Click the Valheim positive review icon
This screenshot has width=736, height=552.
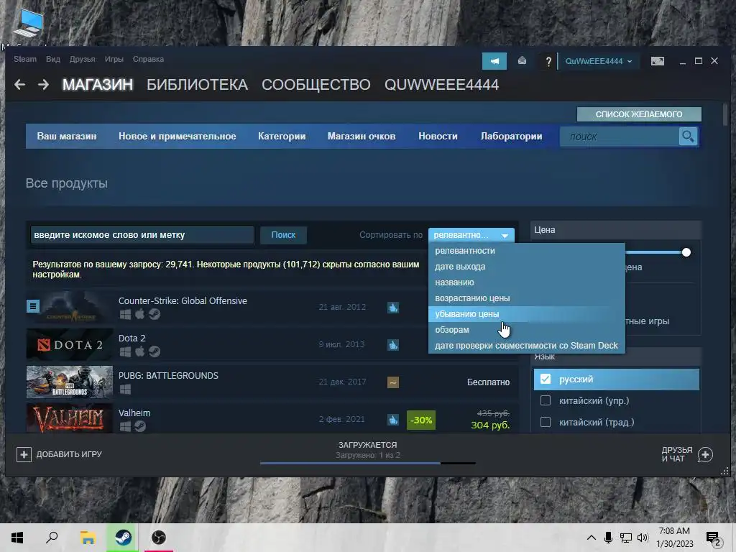click(393, 420)
